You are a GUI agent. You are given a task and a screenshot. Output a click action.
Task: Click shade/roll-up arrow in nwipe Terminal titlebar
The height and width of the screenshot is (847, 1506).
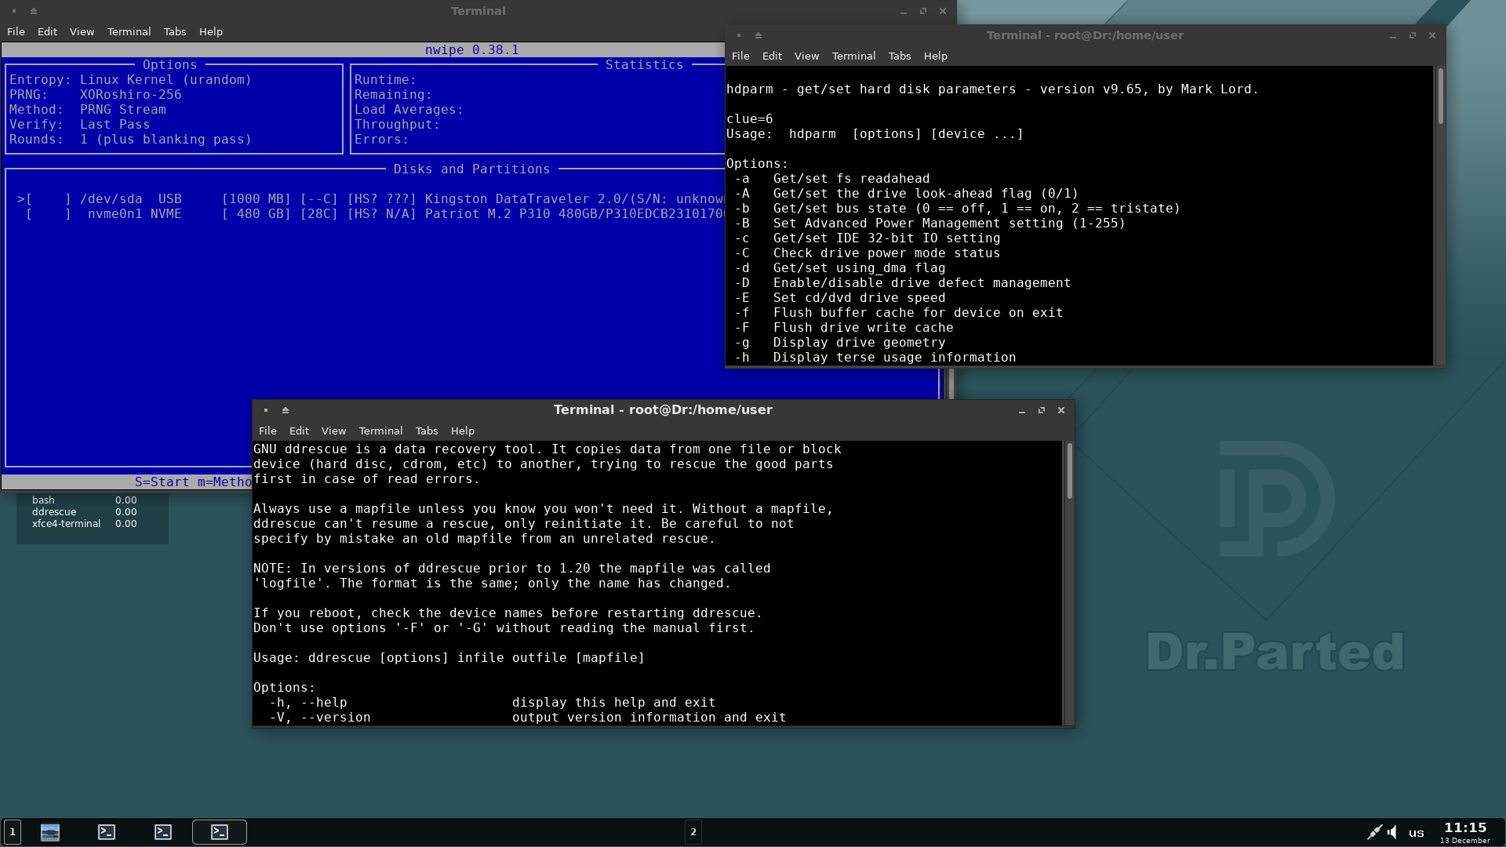tap(34, 11)
